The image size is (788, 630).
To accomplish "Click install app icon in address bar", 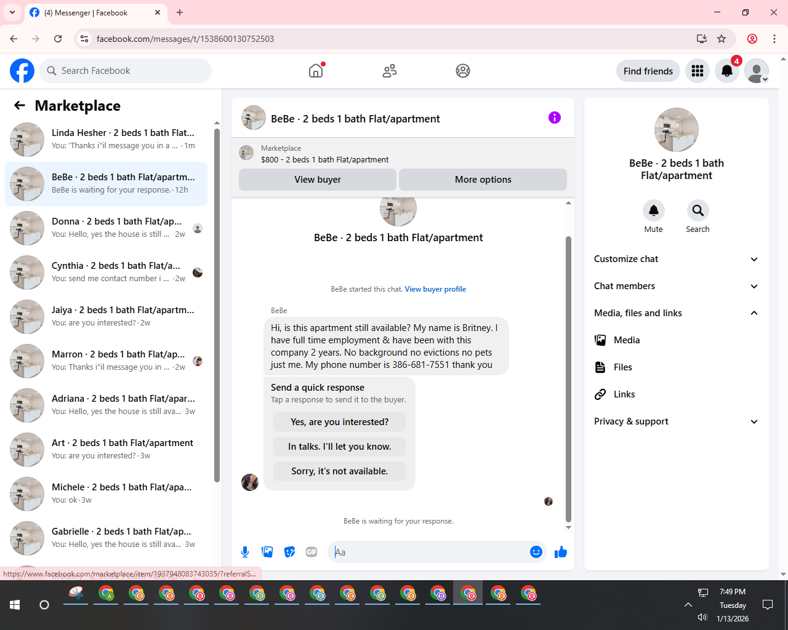I will pyautogui.click(x=701, y=39).
